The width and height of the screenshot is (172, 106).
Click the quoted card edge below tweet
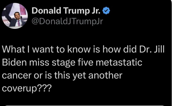(x=85, y=105)
